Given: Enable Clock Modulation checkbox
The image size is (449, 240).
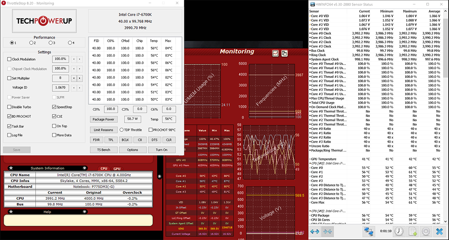Looking at the screenshot, I should click(9, 59).
